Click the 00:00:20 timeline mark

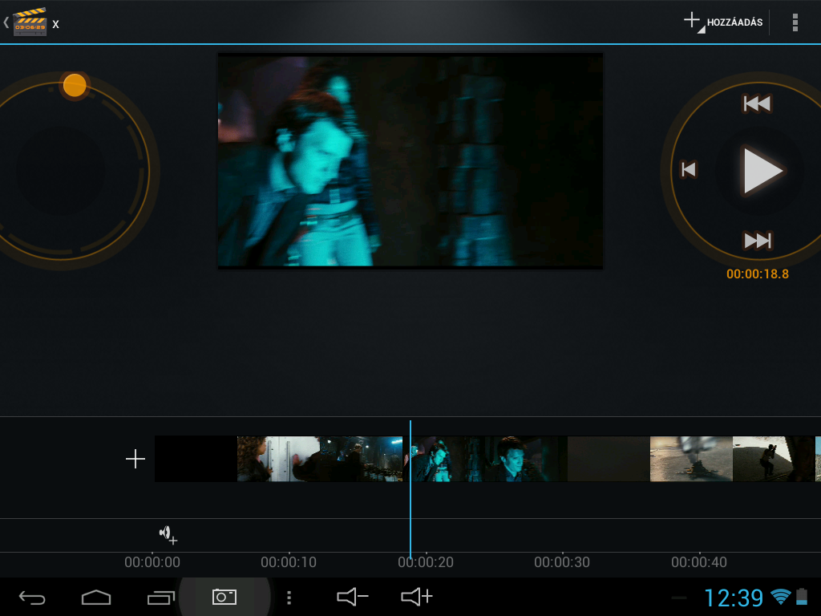click(x=426, y=562)
